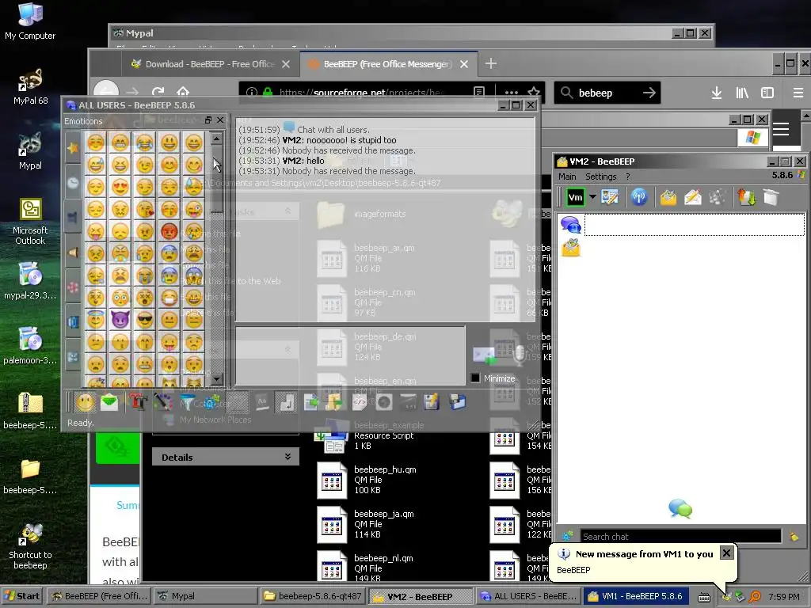This screenshot has height=608, width=811.
Task: Click the blue print box icon in chat toolbar
Action: [x=457, y=401]
